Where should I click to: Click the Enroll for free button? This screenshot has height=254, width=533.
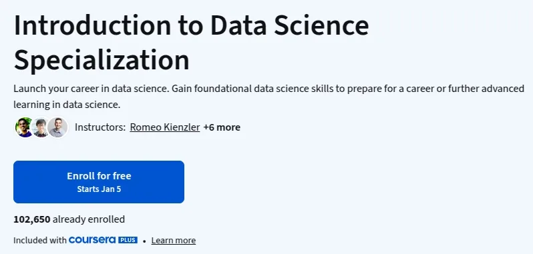point(99,182)
